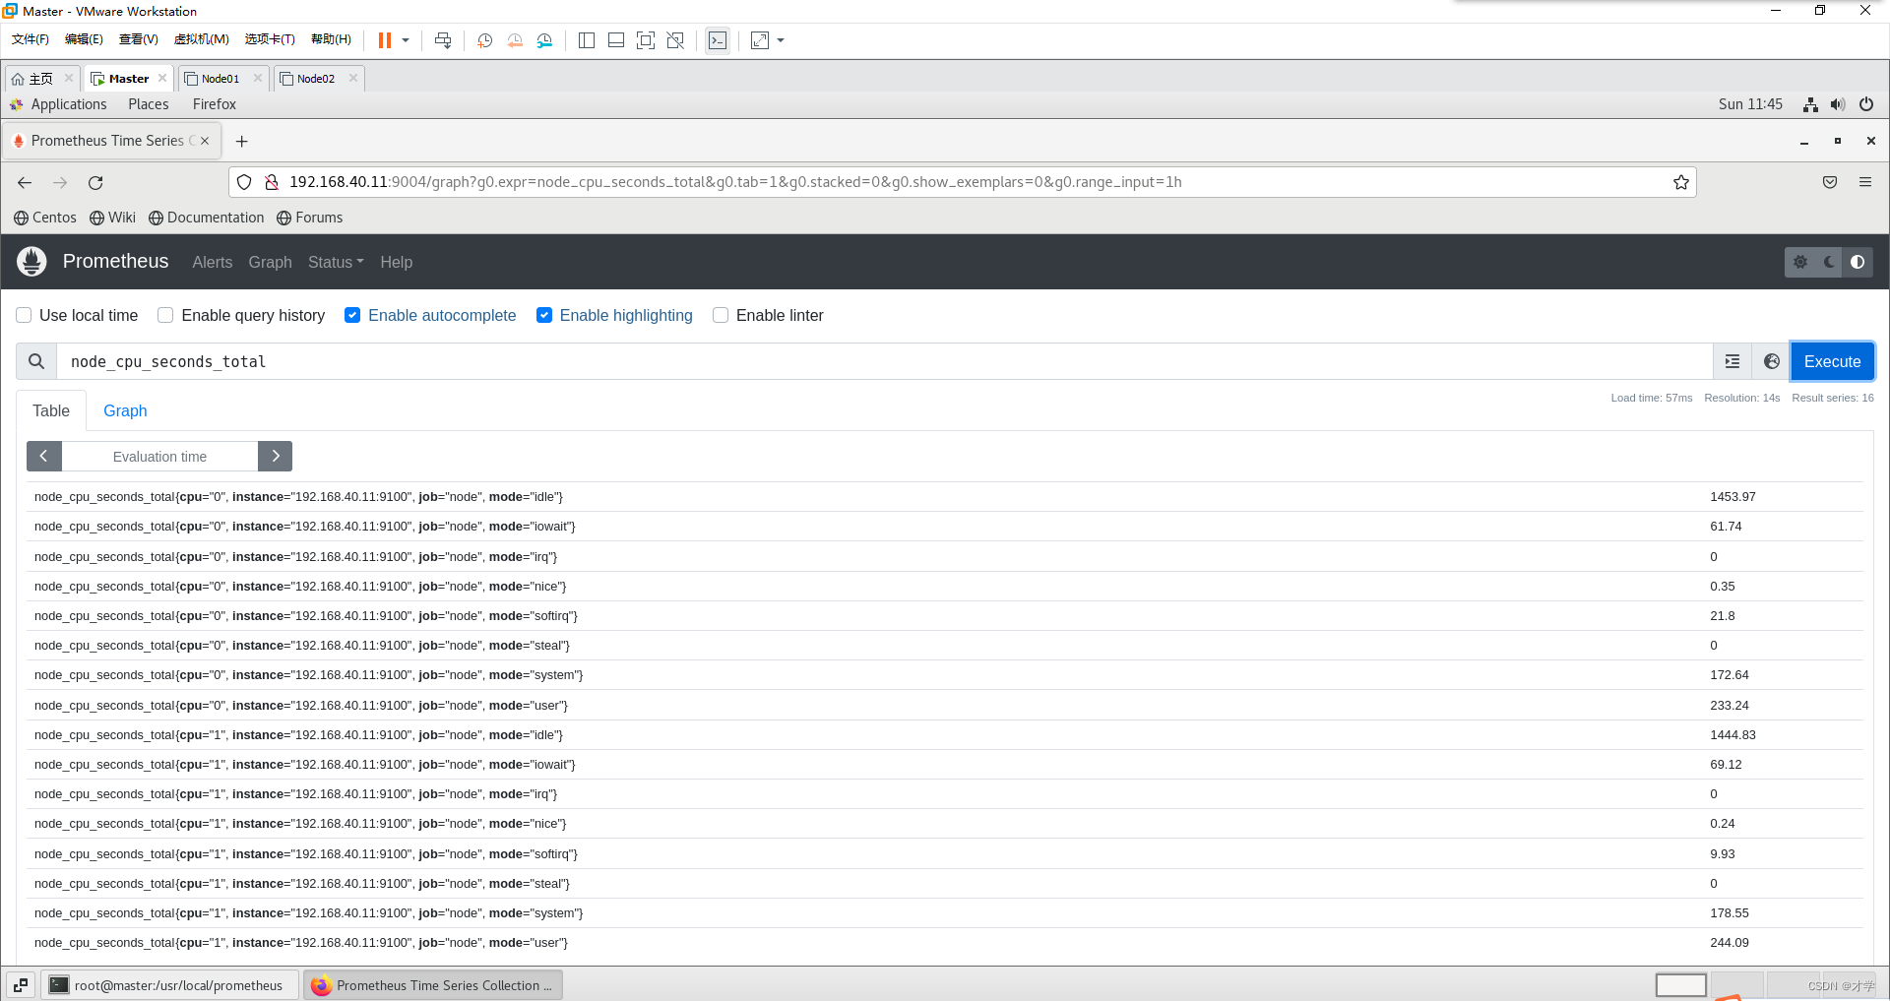Toggle the VMware sidebar layout icon
Screen dimensions: 1890x1001
coord(587,40)
